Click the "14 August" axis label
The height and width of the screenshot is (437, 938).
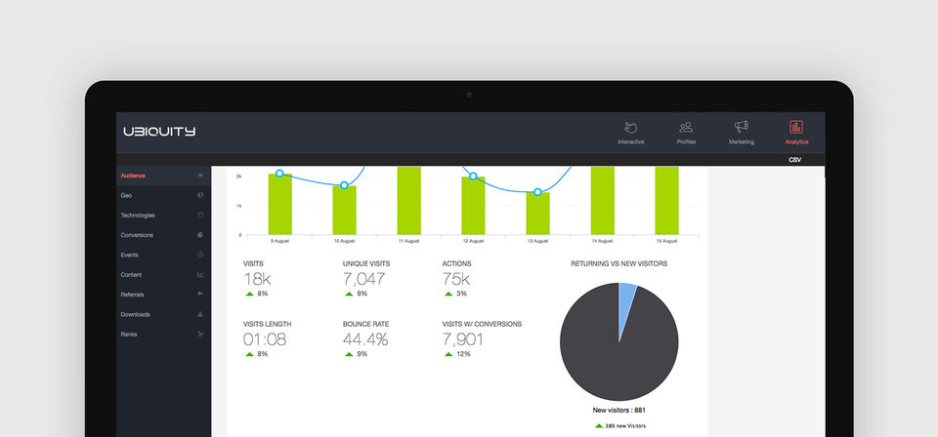603,241
